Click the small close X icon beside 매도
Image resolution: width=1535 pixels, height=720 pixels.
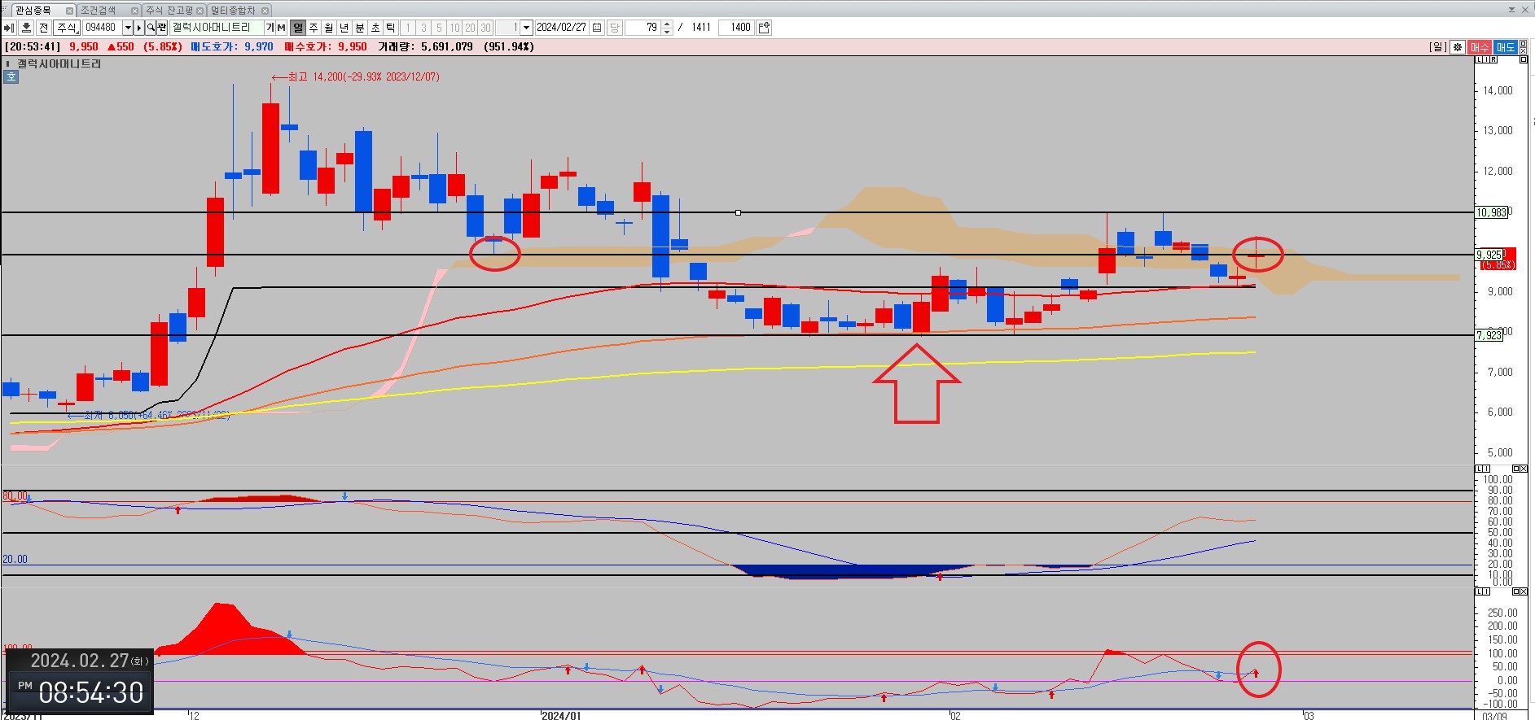coord(1523,51)
